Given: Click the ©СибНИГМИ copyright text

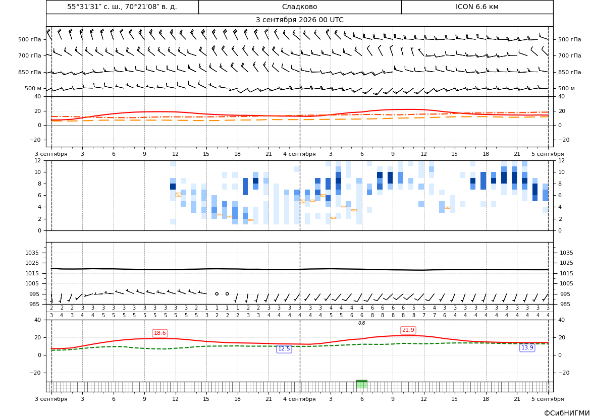Looking at the screenshot, I should click(567, 413).
